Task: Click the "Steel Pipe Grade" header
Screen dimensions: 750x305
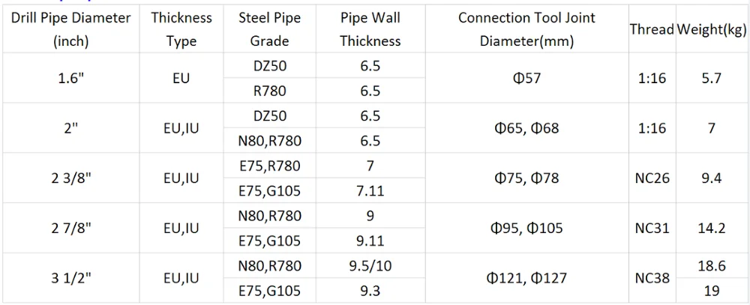Action: [x=270, y=29]
